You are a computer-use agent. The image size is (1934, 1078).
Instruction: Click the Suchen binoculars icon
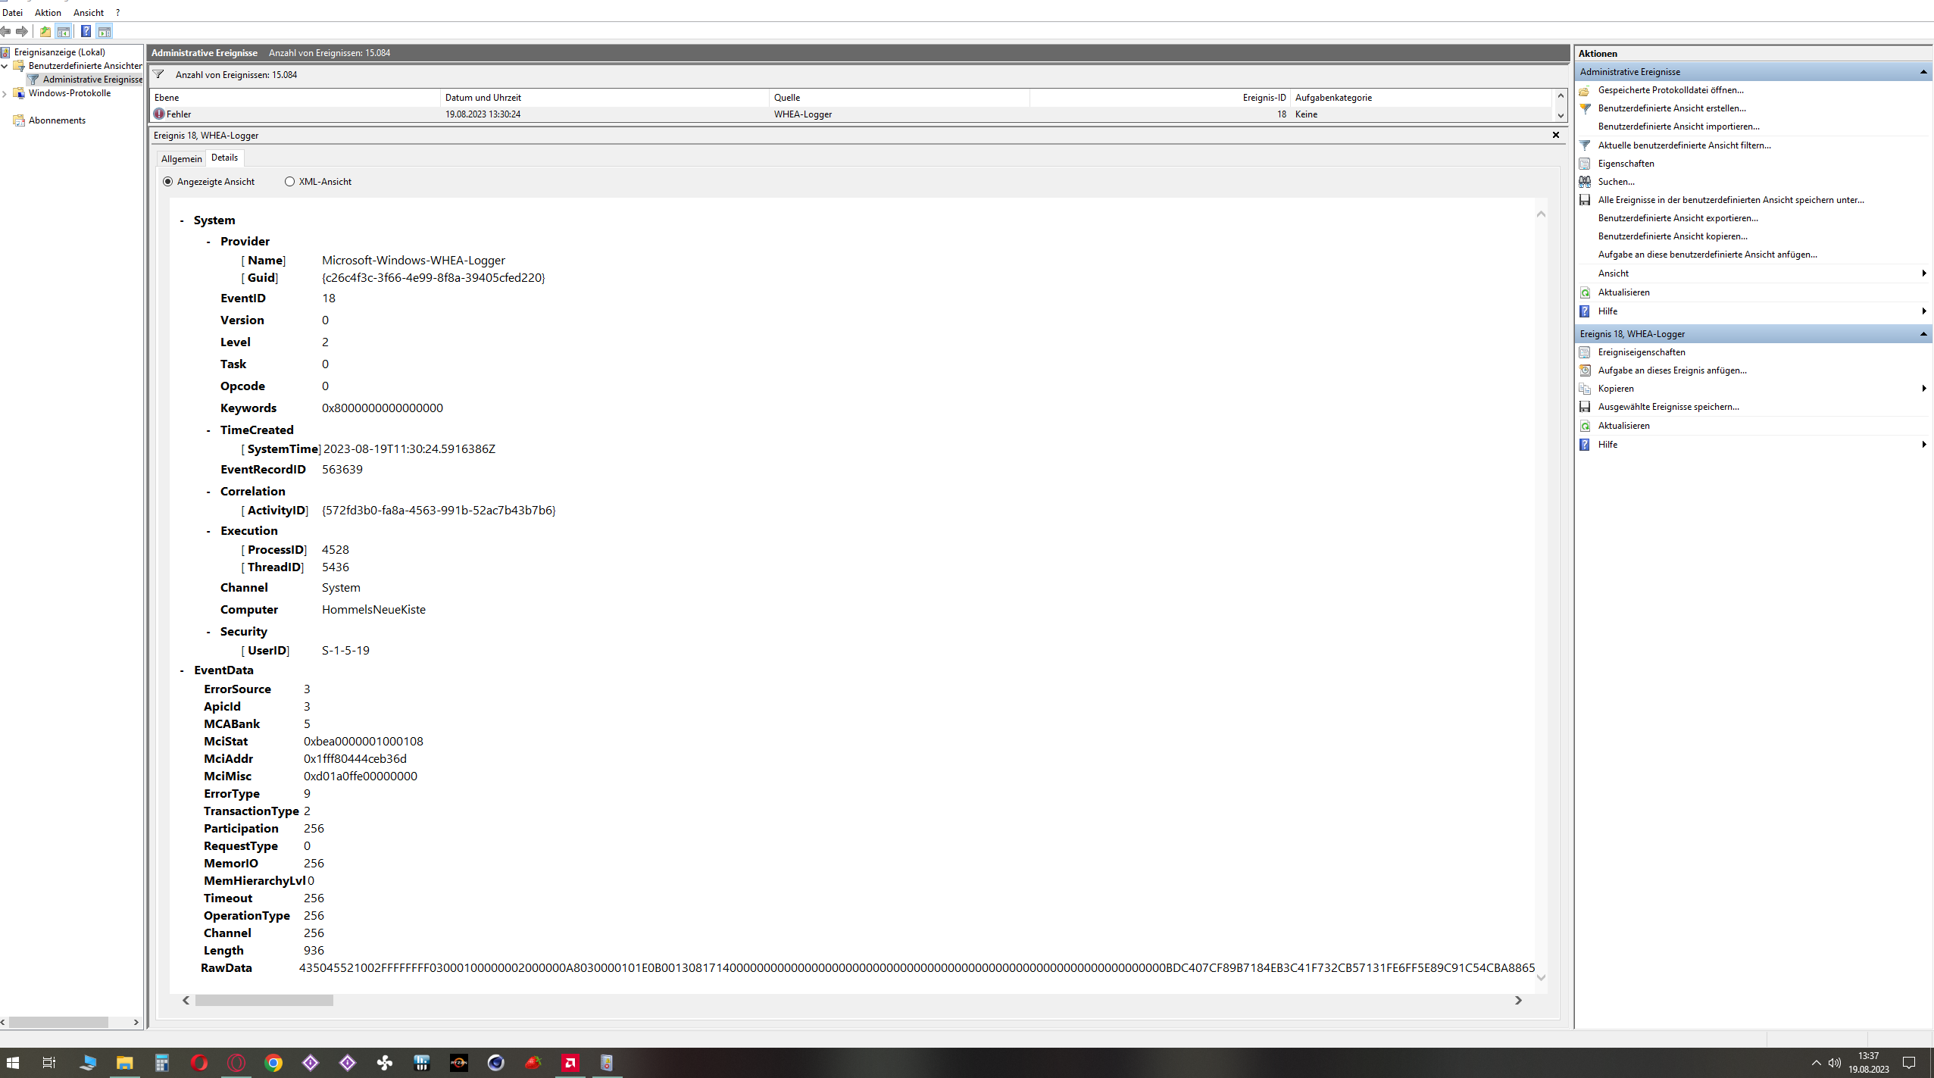(x=1585, y=182)
